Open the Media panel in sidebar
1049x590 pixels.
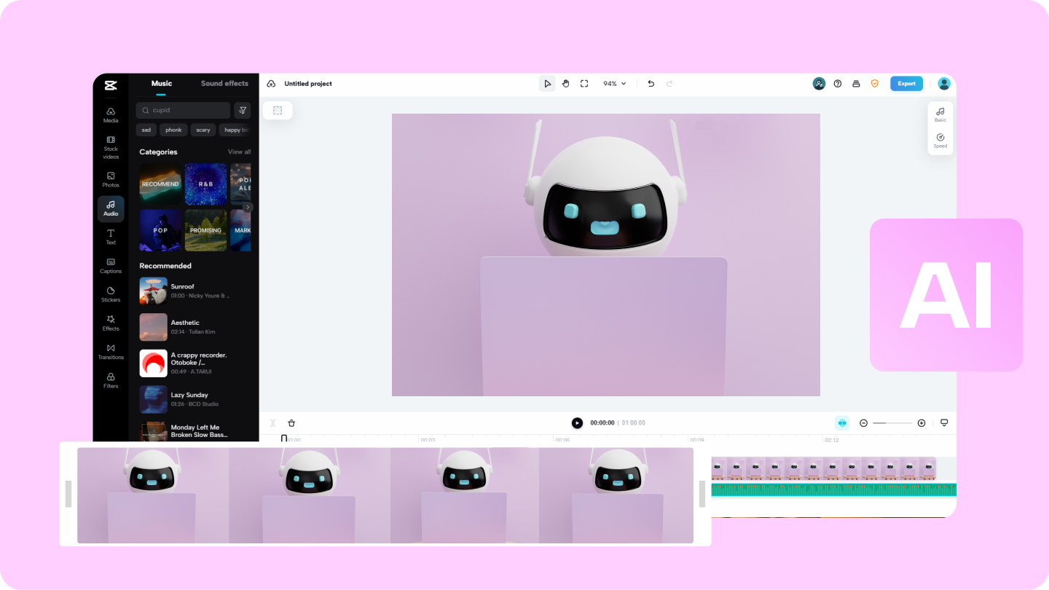pos(111,115)
